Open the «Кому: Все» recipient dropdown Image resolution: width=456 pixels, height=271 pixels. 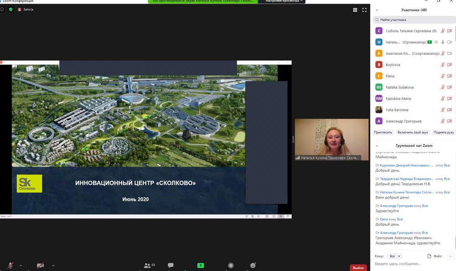(x=395, y=256)
